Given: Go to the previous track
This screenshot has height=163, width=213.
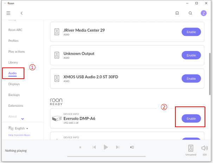Looking at the screenshot, I should [94, 148].
